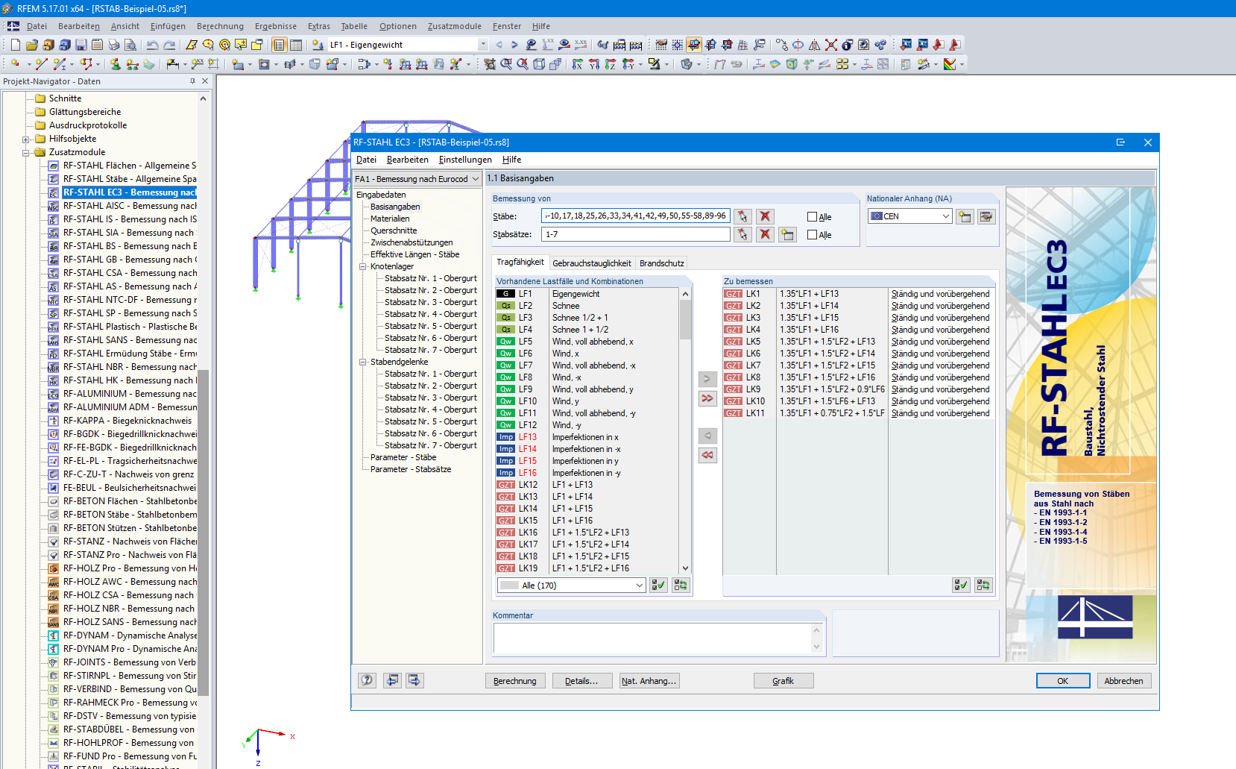Open the Nat. Anhang... button
Image resolution: width=1236 pixels, height=769 pixels.
[x=649, y=681]
